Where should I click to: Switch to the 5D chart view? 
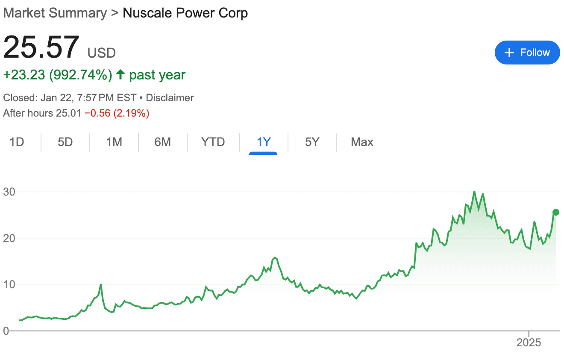pyautogui.click(x=65, y=142)
